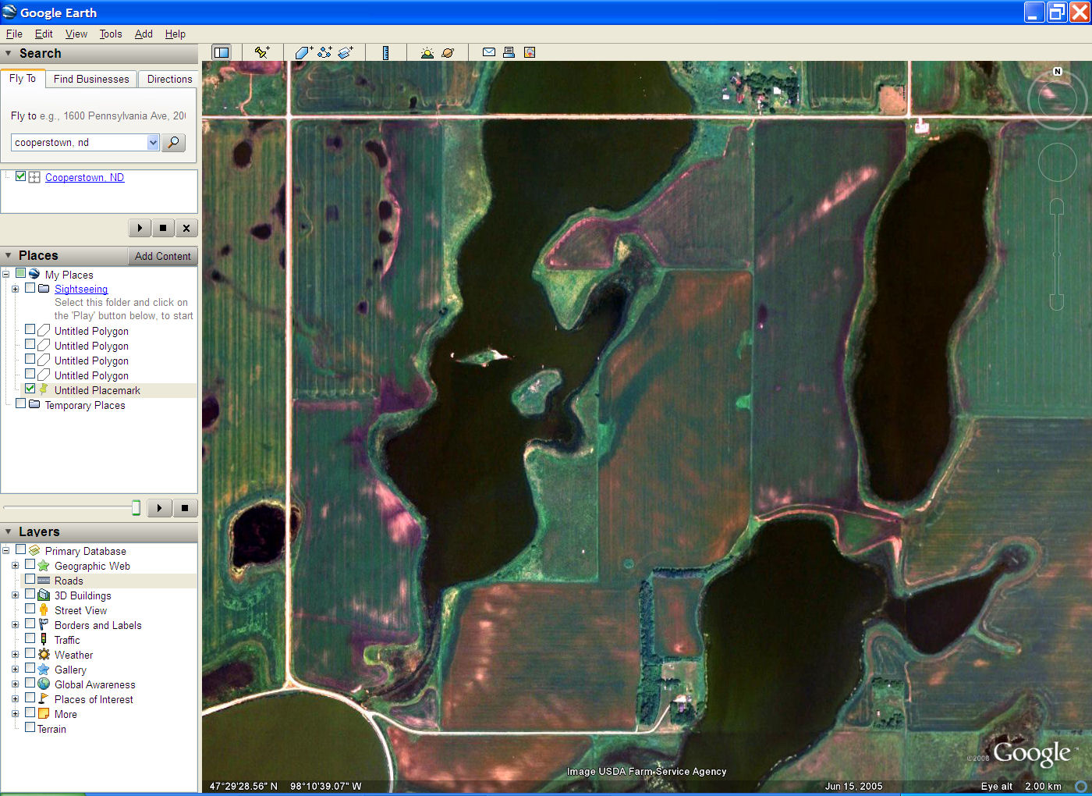Uncheck the Cooperstown, ND result checkbox
The image size is (1092, 796).
[x=21, y=176]
